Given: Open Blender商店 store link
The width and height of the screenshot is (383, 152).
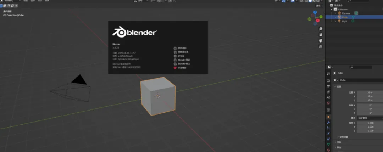Looking at the screenshot, I should pyautogui.click(x=182, y=64).
